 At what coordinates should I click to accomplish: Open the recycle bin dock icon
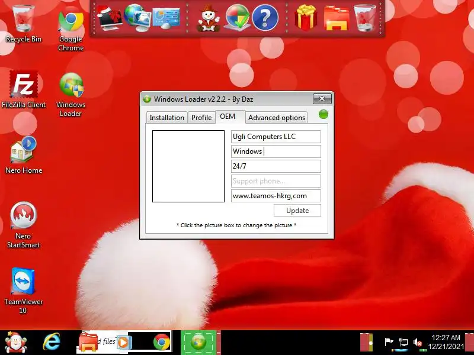tap(364, 18)
